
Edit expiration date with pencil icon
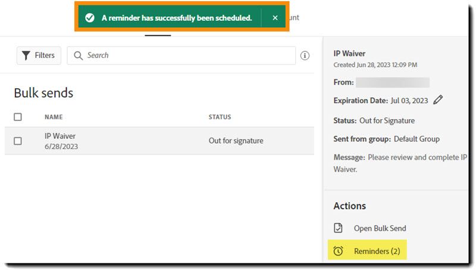click(x=438, y=100)
